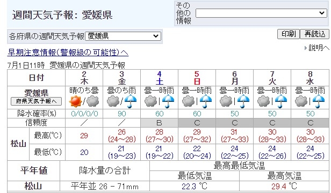331x193 pixels.
Task: Click the umbrella icon for Tuesday the 7th
Action: (x=281, y=101)
